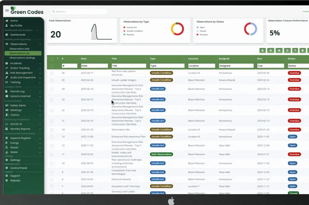Click the Website globe icon
This screenshot has width=309, height=205.
(x=7, y=181)
